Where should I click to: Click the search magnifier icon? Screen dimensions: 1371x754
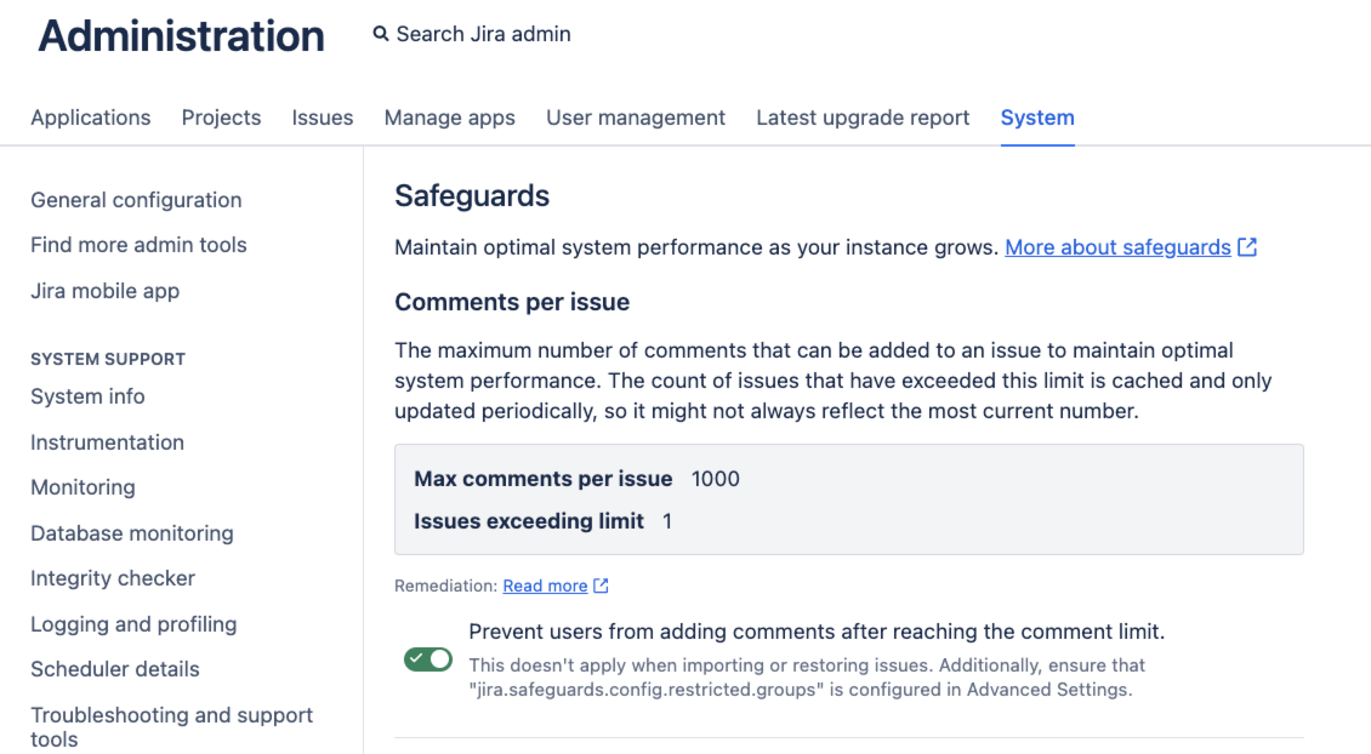tap(380, 34)
